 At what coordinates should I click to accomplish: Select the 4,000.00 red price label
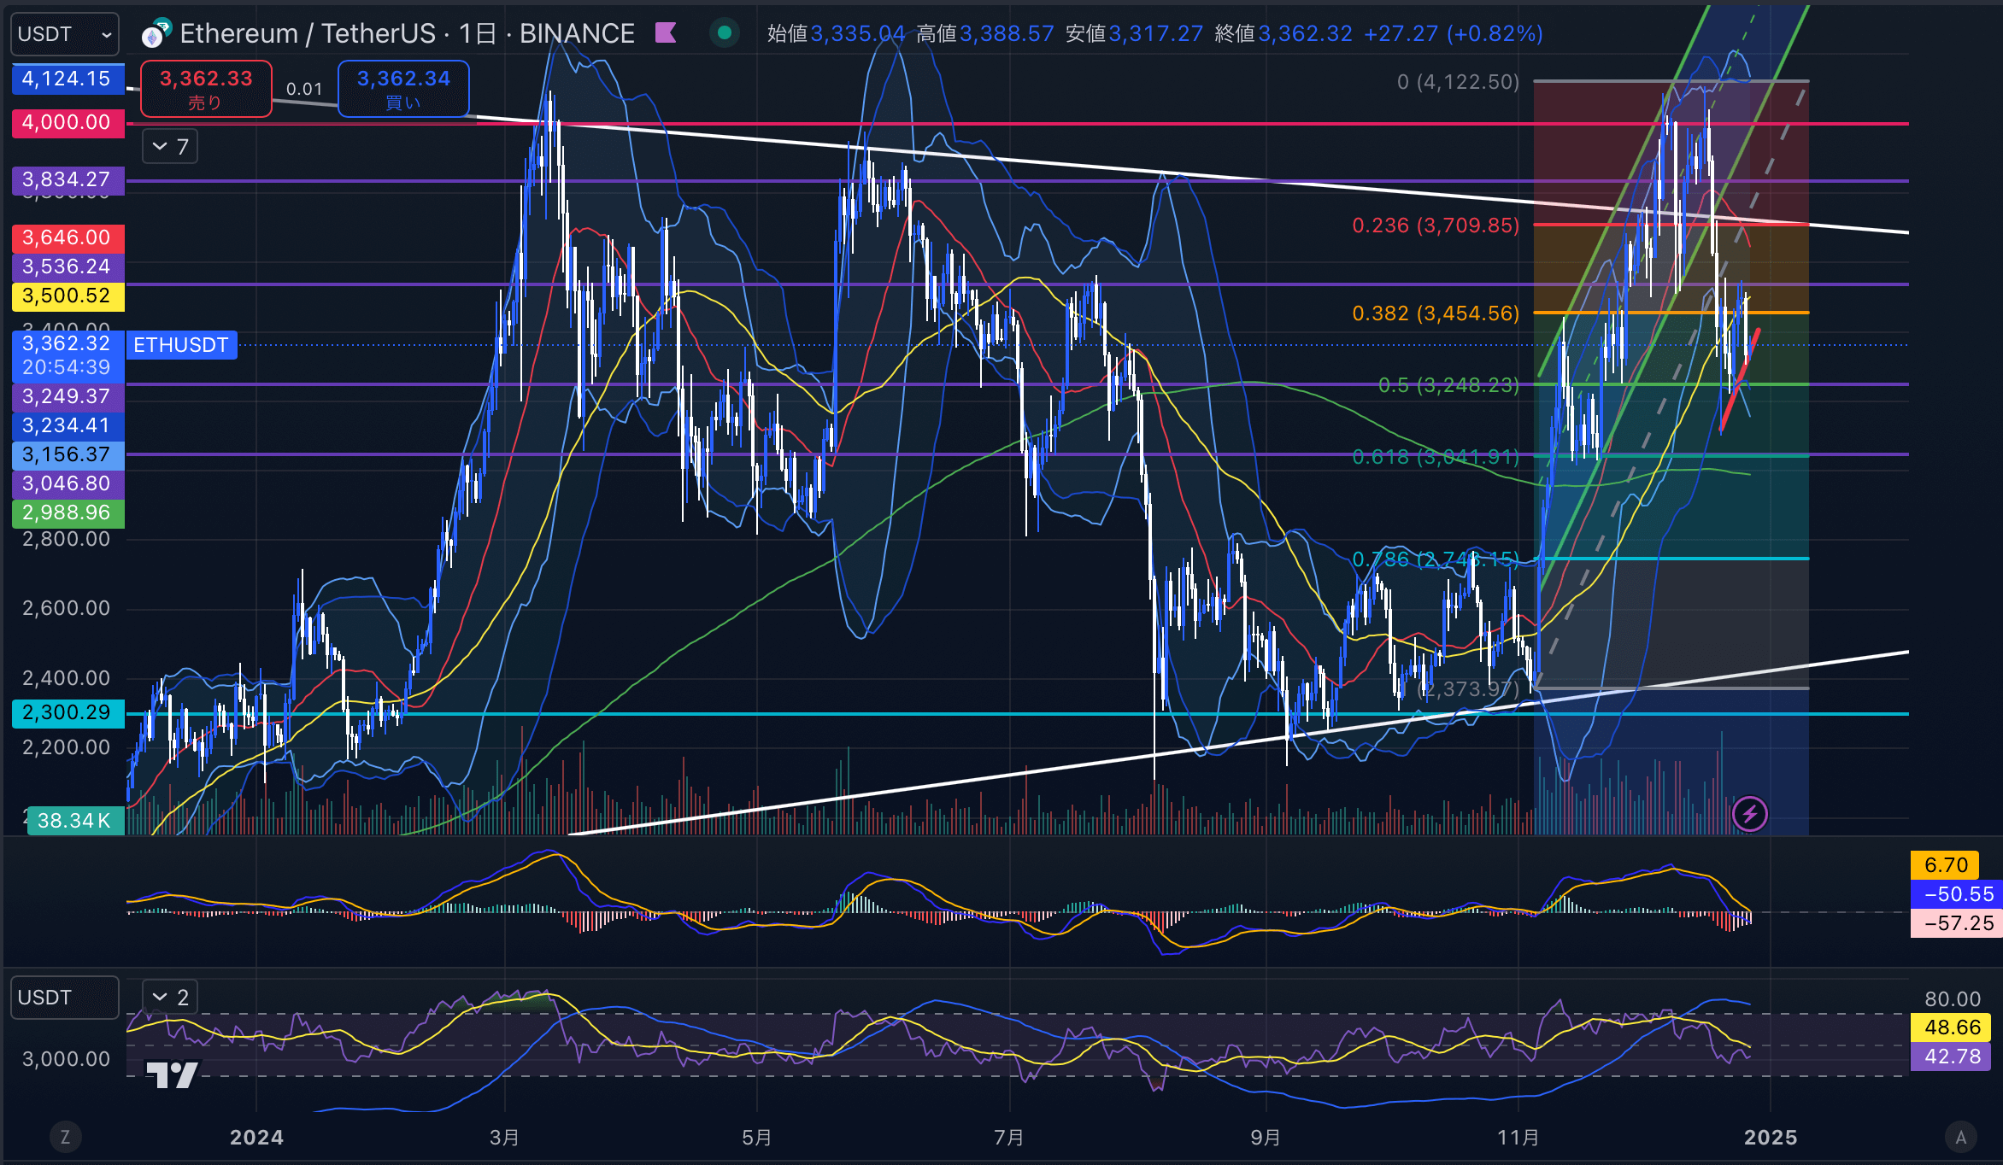(x=67, y=122)
